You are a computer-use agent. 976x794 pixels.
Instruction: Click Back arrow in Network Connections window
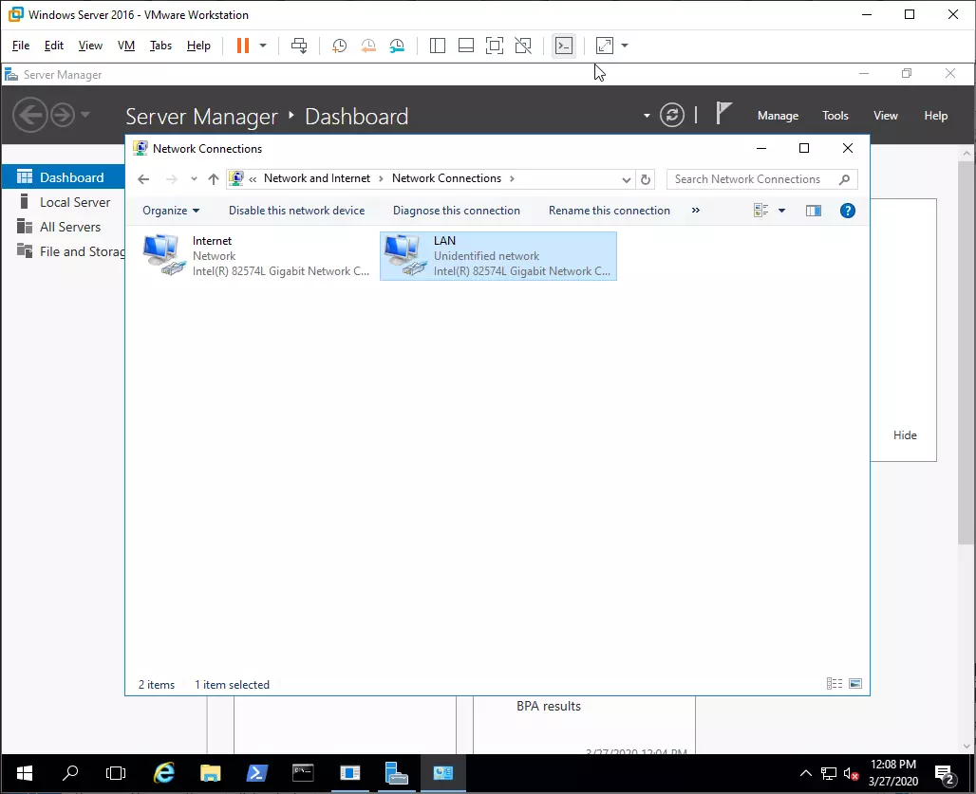click(x=143, y=179)
